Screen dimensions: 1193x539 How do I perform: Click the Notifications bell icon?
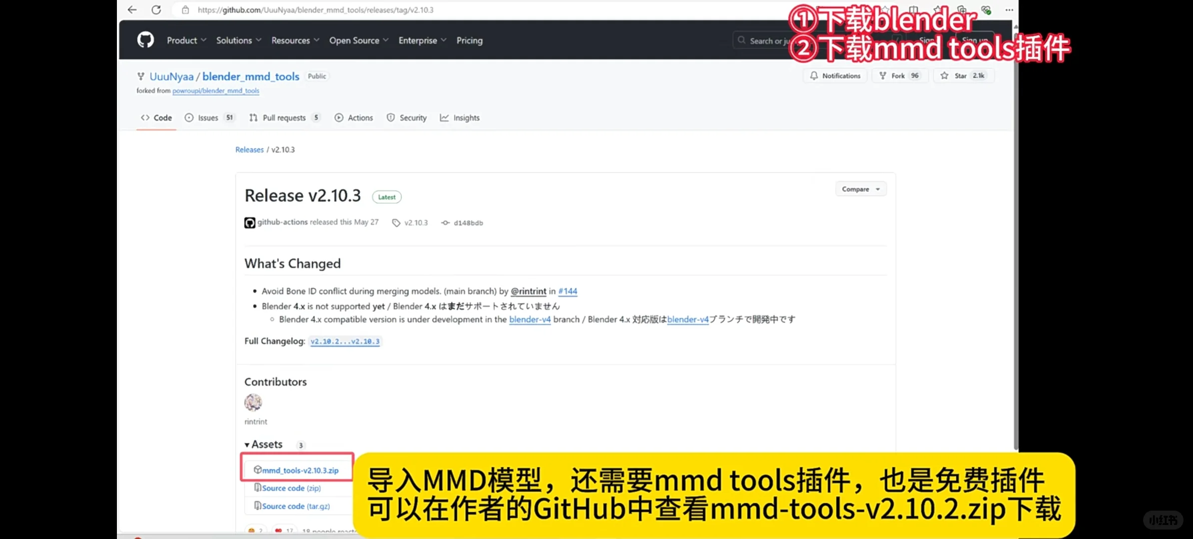click(x=814, y=75)
